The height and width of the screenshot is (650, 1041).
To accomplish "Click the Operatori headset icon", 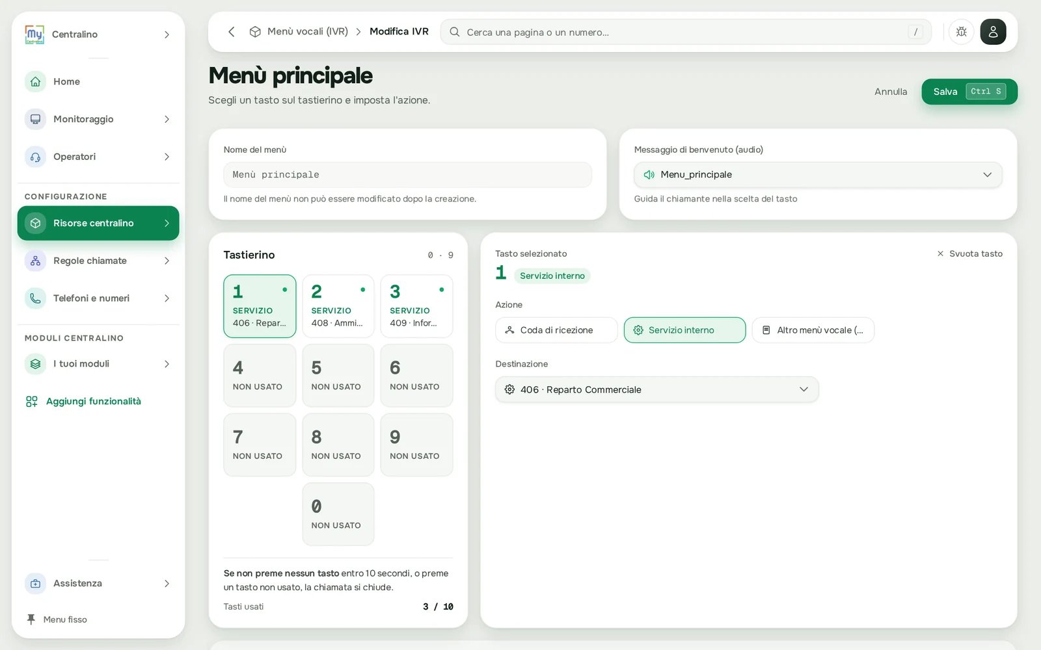I will [35, 157].
